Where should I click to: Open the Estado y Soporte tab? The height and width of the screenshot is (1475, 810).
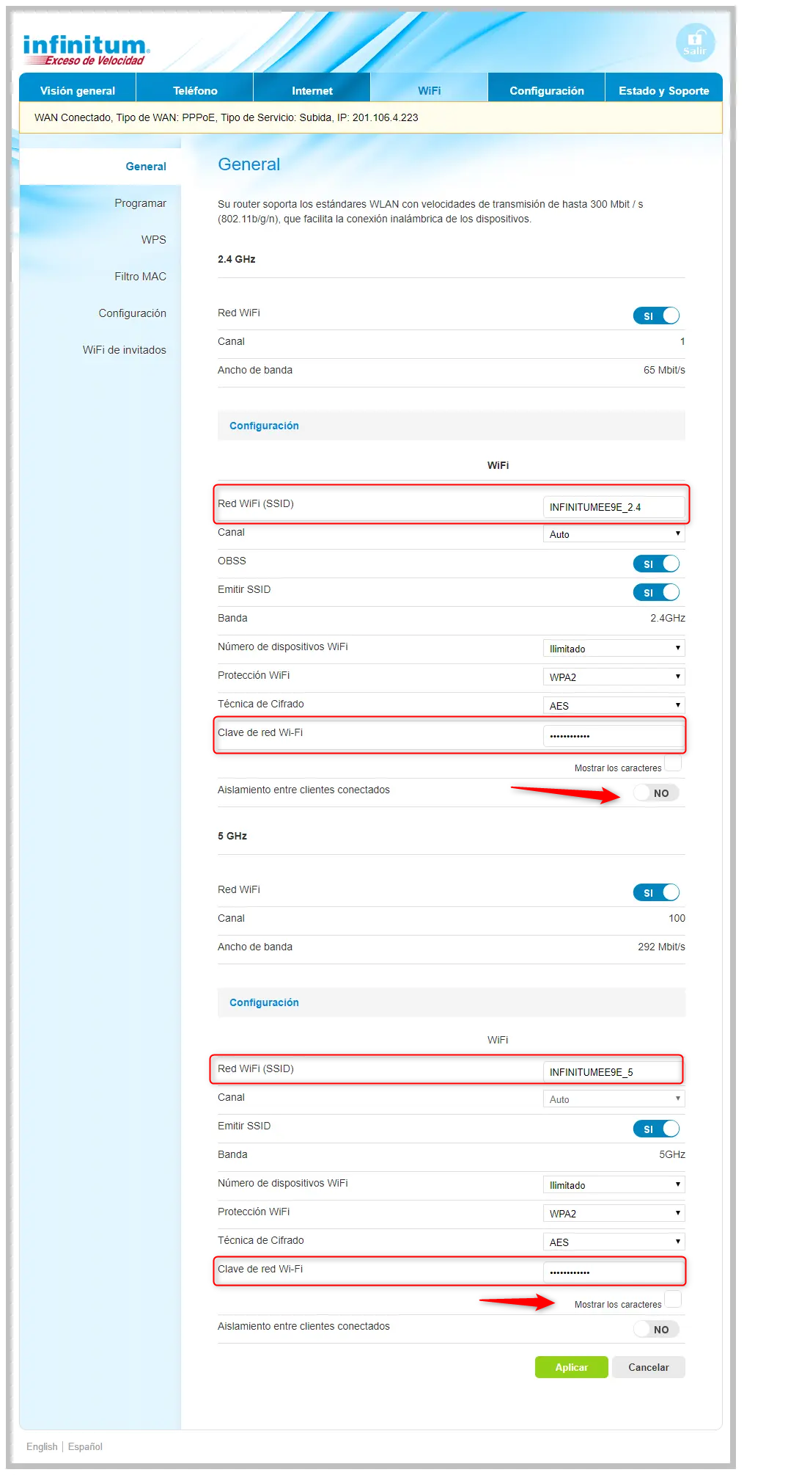point(663,90)
